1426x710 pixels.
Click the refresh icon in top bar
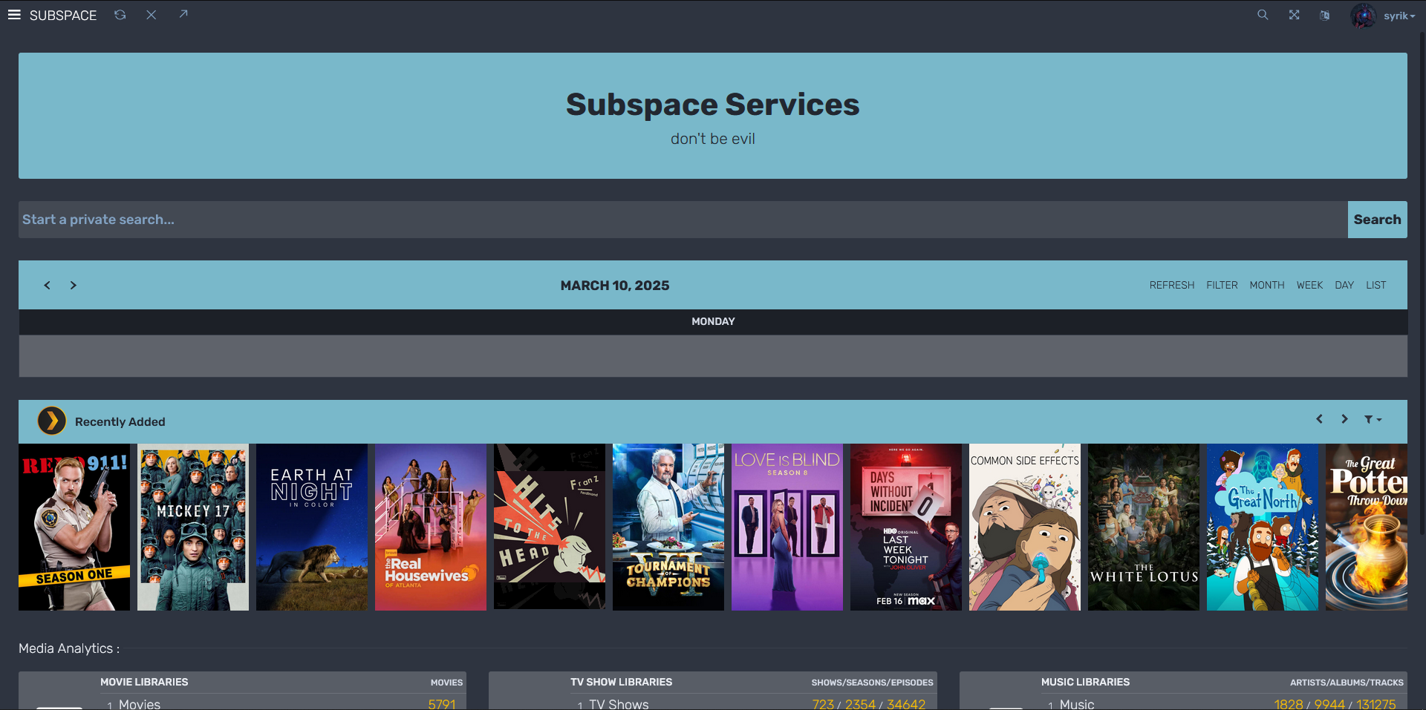[120, 15]
